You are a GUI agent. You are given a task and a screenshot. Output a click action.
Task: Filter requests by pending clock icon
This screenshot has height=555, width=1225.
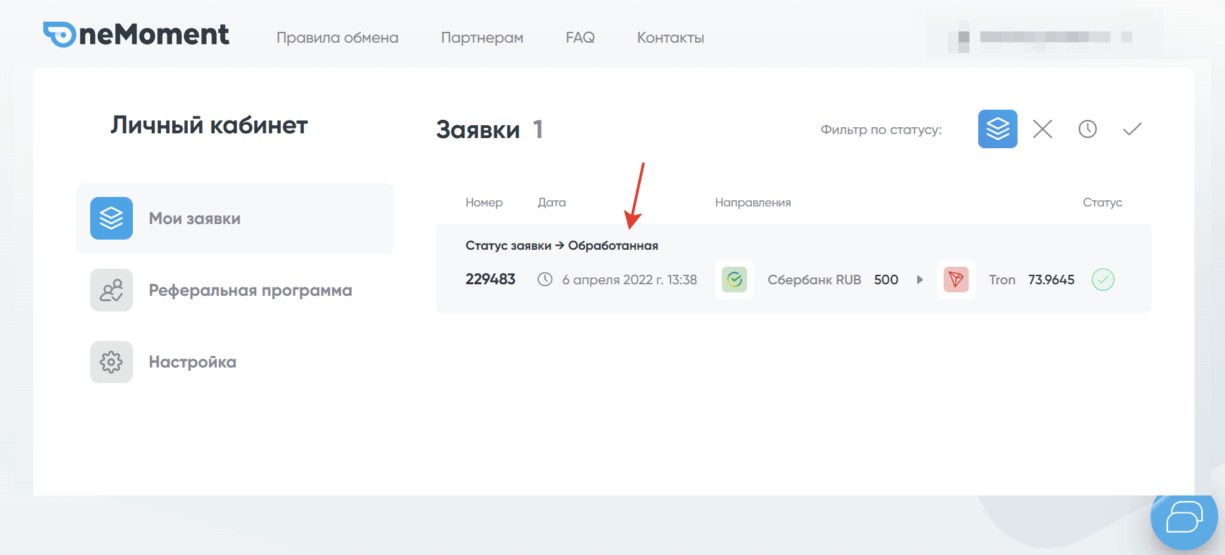click(1087, 129)
